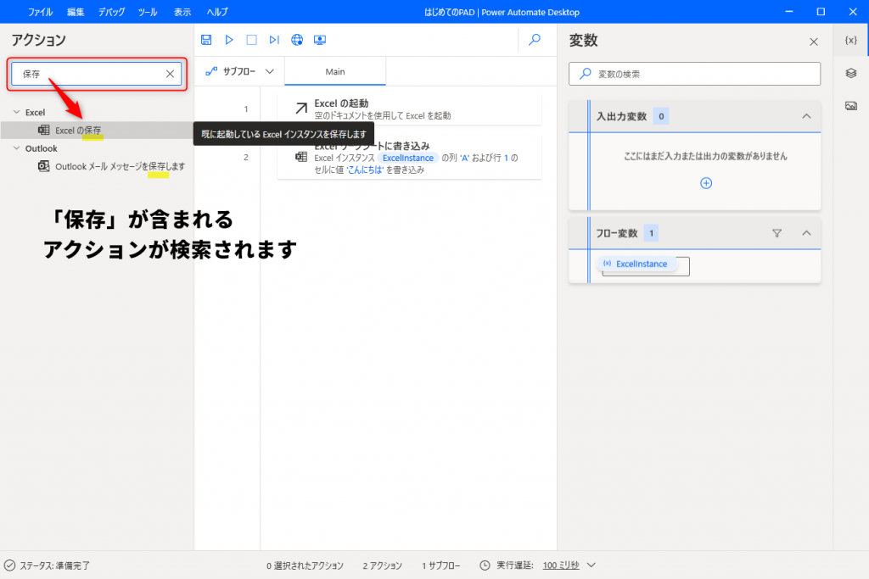Open the ヘルプ menu

(x=217, y=12)
